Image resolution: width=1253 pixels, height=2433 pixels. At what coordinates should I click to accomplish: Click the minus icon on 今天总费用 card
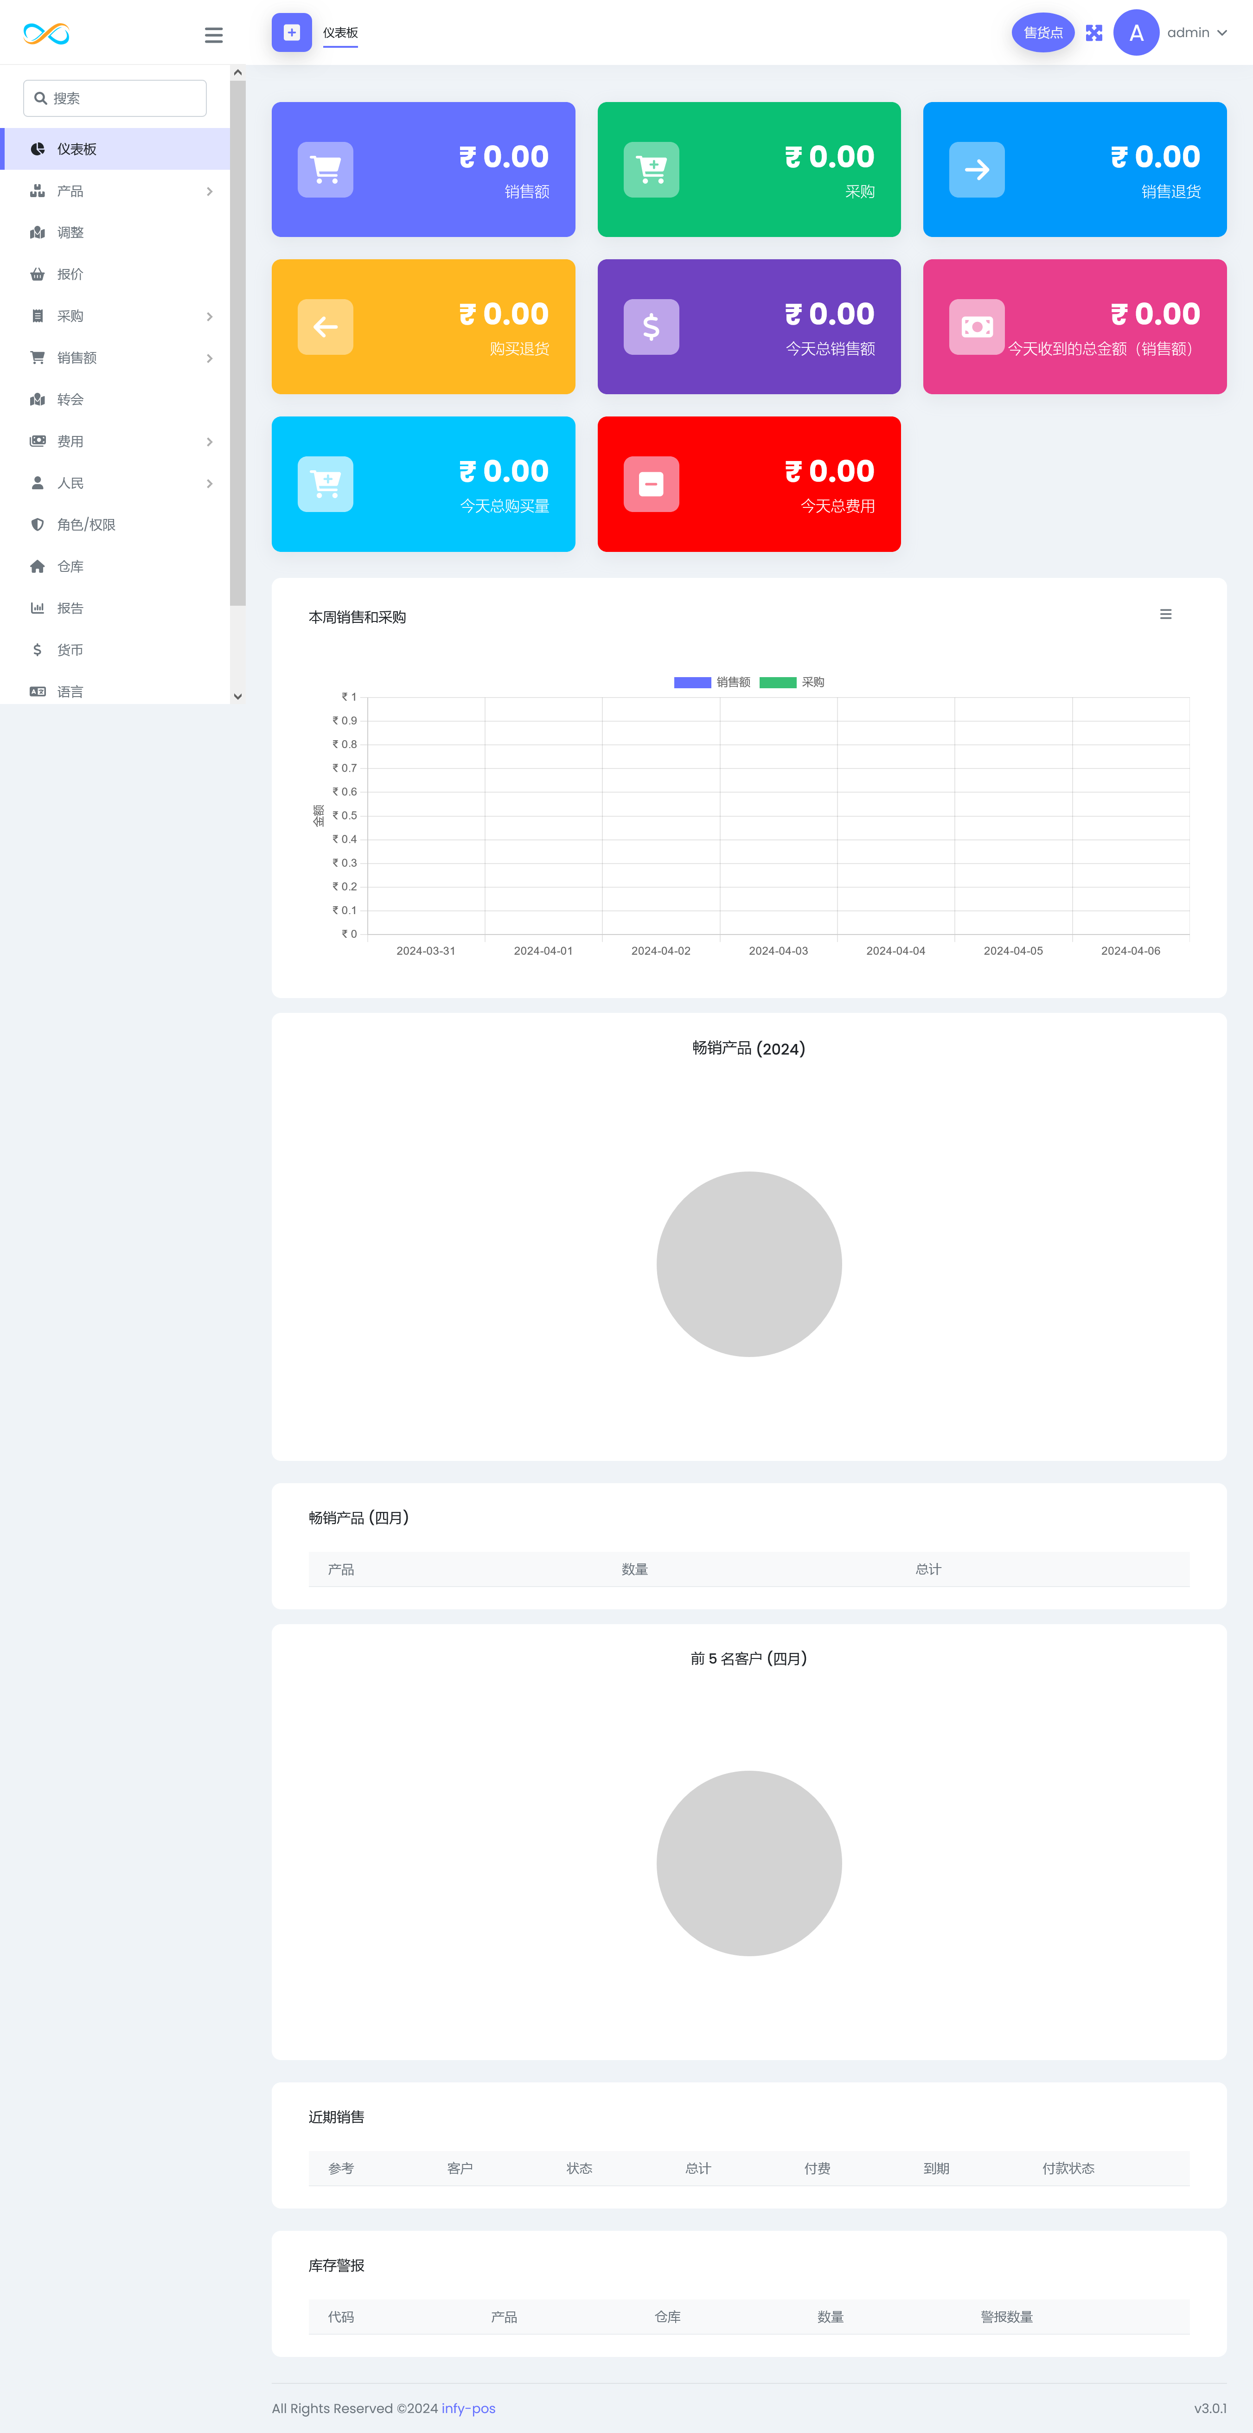click(x=652, y=485)
